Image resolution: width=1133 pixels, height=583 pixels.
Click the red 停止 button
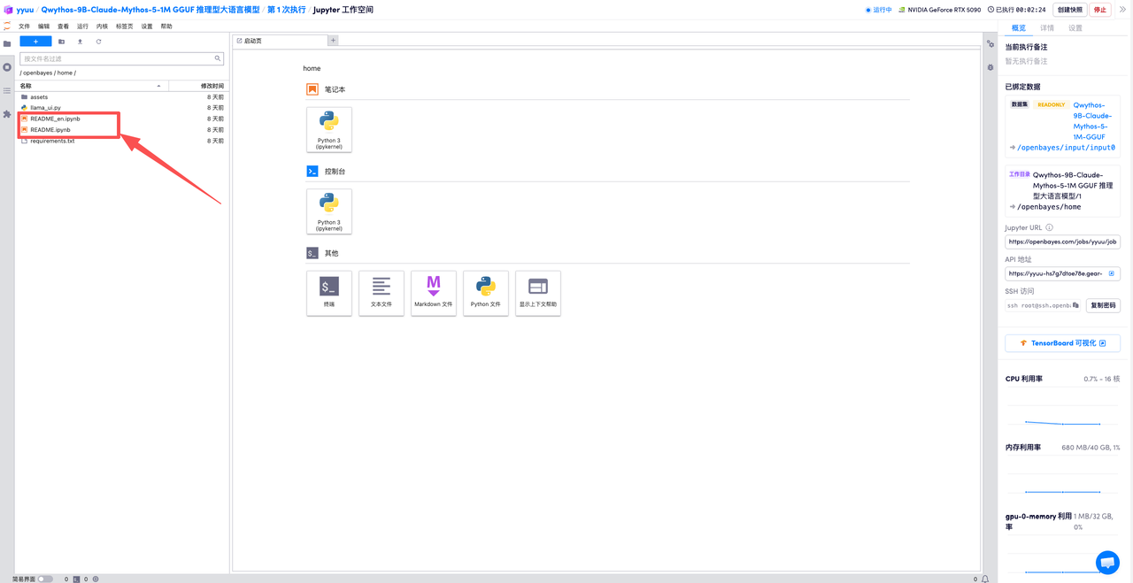tap(1100, 10)
